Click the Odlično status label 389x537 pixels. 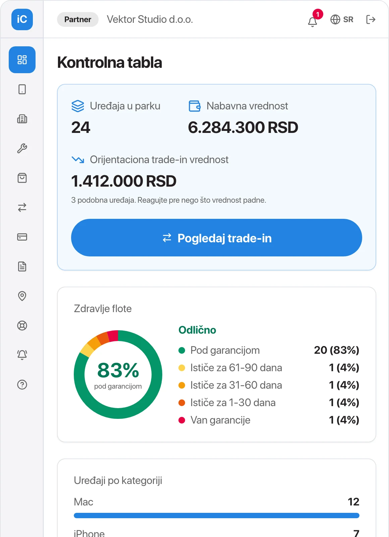point(197,330)
